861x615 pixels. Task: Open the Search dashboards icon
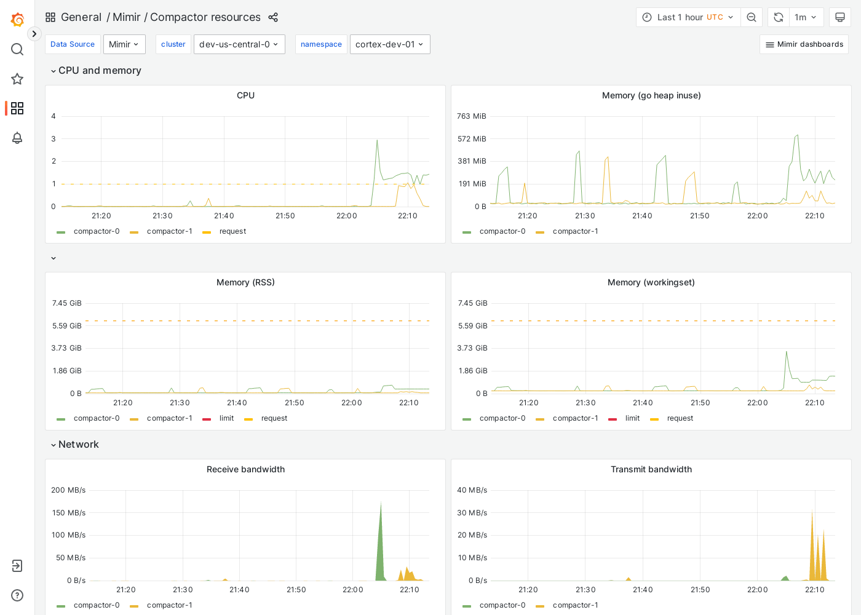(17, 49)
